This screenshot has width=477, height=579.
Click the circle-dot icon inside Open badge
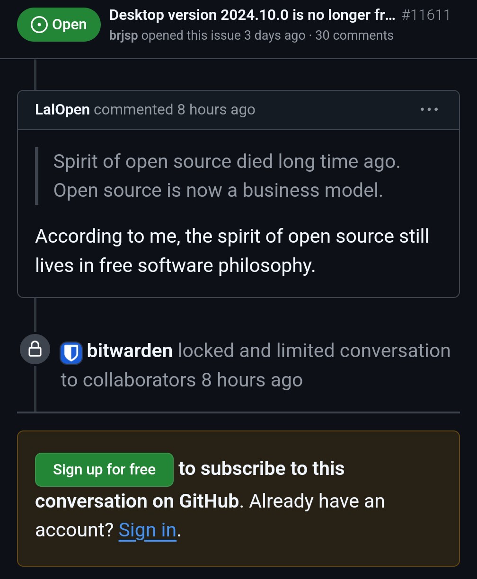[39, 25]
